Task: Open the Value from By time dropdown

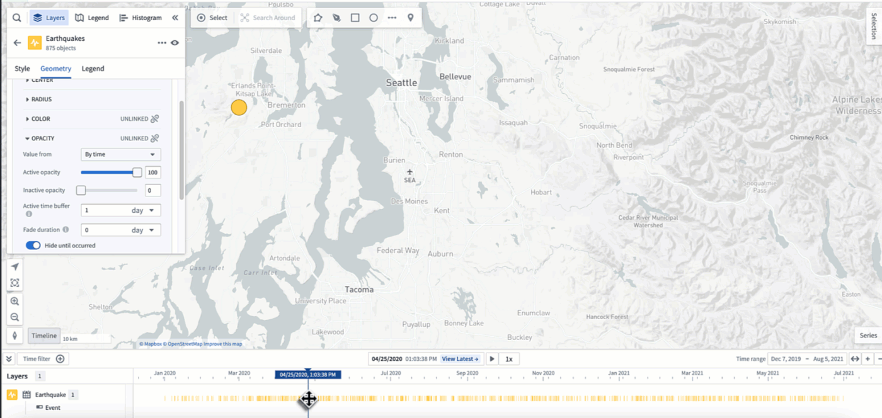Action: (x=121, y=154)
